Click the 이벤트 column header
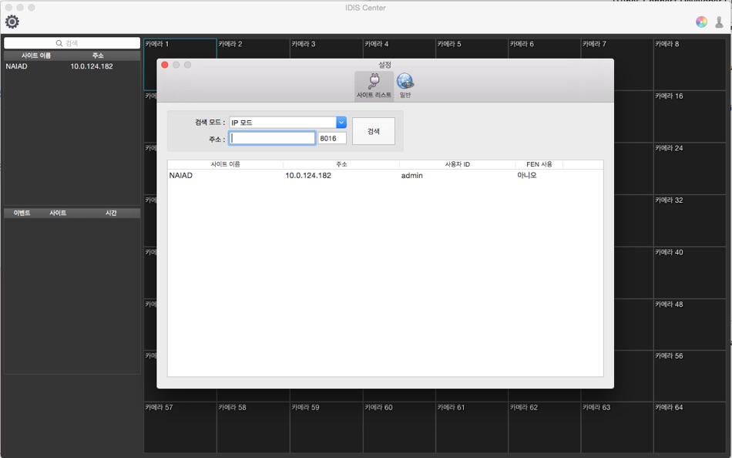 (22, 213)
